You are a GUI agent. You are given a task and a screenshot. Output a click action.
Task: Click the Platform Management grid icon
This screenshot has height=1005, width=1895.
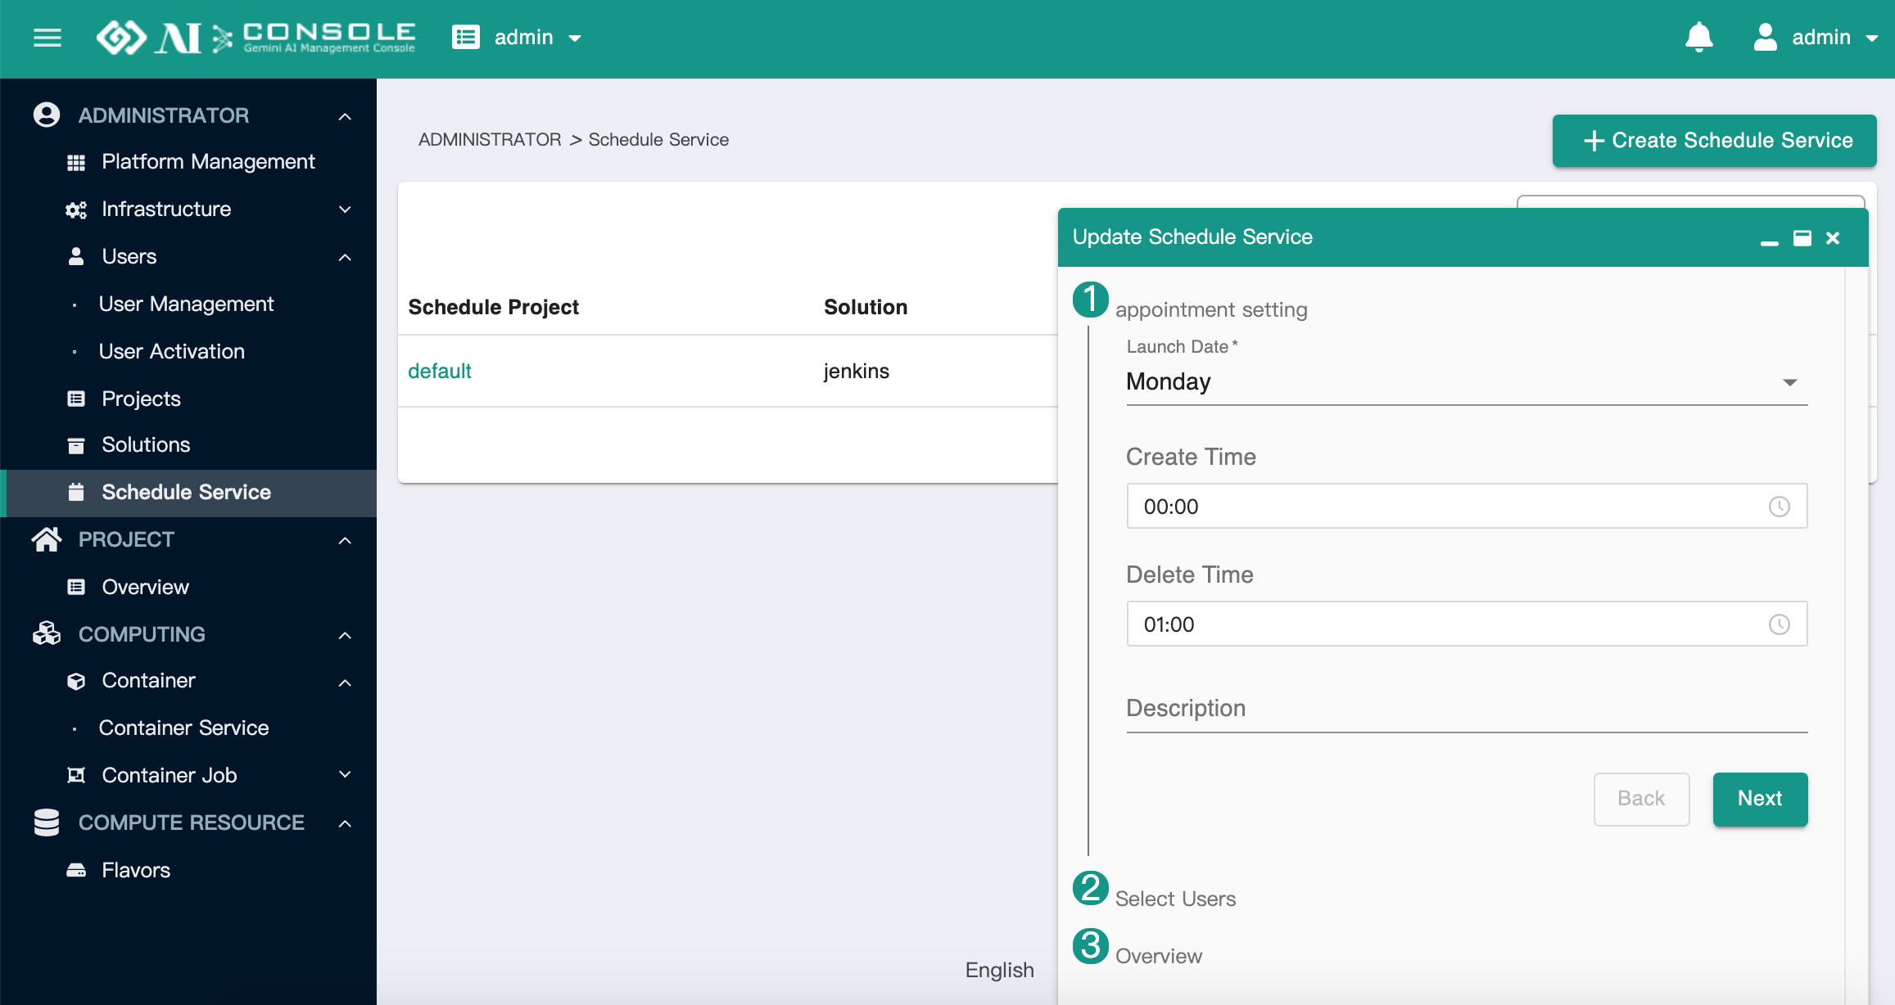coord(76,163)
